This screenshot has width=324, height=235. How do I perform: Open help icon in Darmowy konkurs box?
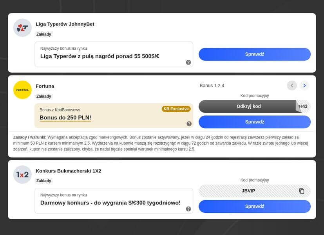(x=188, y=209)
